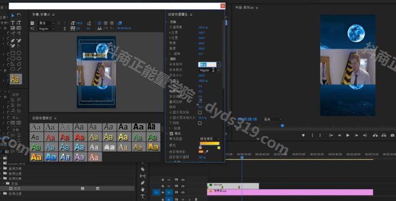Select the Delete Anchor Point tool
The image size is (396, 201).
19,41
